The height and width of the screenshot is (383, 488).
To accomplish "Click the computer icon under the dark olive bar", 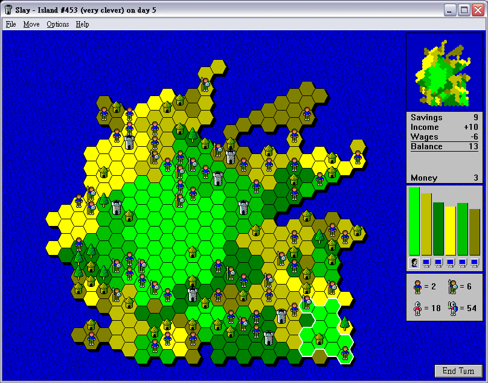I will tap(475, 263).
